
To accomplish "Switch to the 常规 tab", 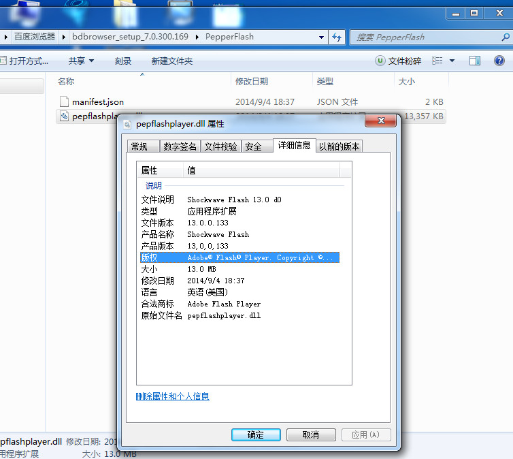I will pos(139,146).
